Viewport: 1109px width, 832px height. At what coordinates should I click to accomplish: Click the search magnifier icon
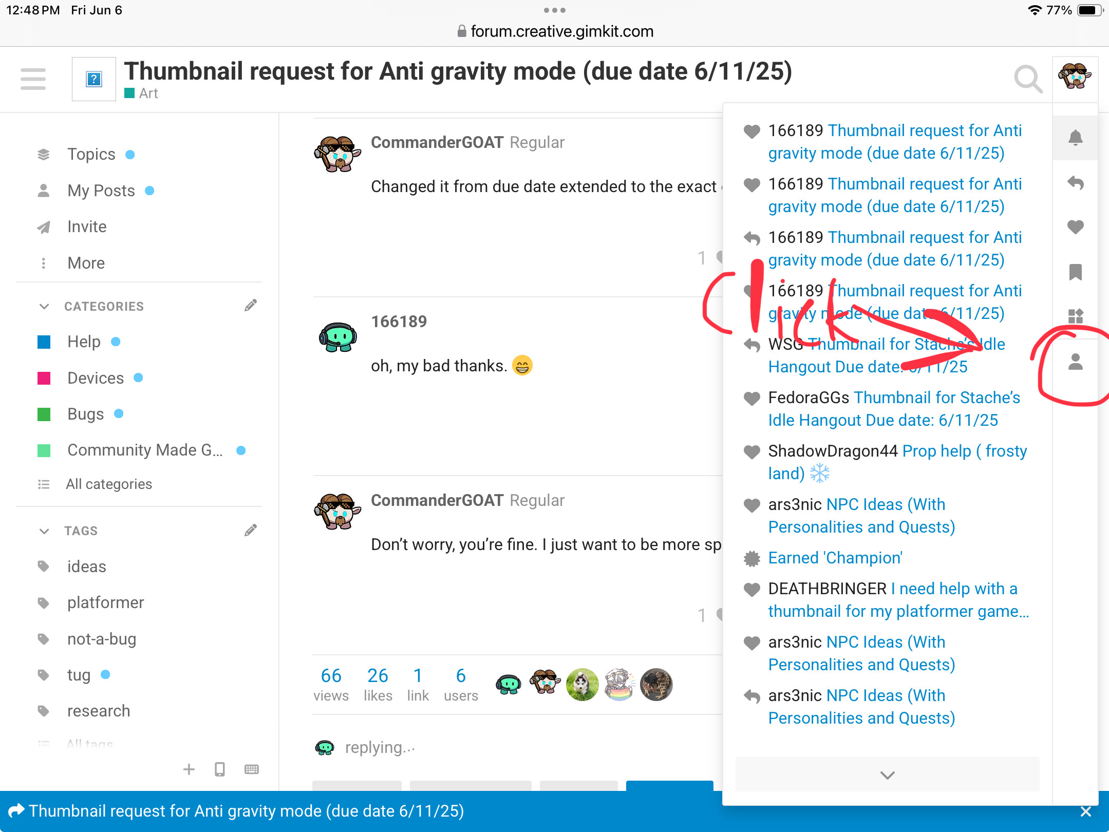point(1028,79)
